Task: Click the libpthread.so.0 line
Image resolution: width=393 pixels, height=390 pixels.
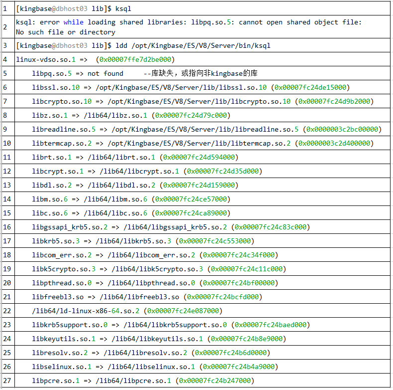Action: (155, 283)
